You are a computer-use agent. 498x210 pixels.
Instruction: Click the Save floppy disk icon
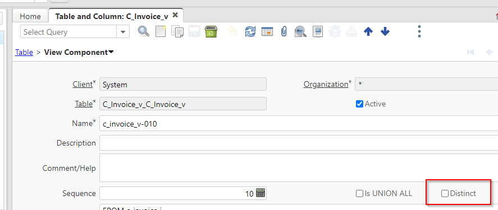click(194, 32)
